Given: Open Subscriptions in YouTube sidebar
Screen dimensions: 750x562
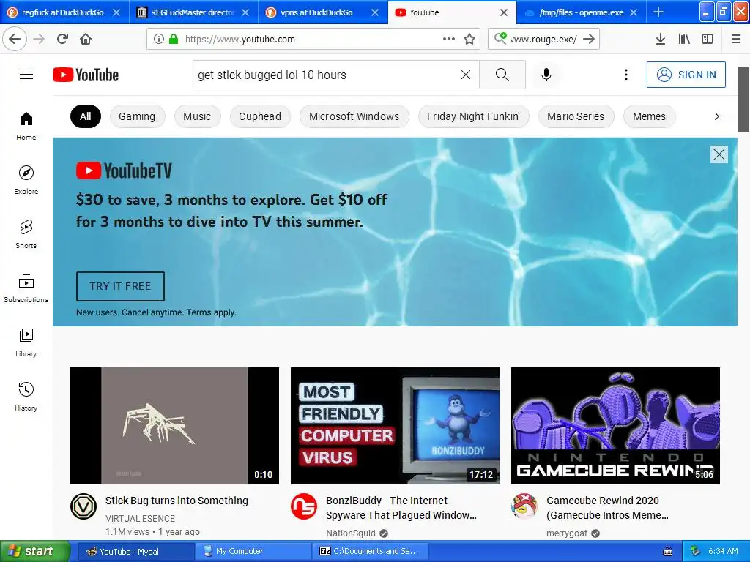Looking at the screenshot, I should click(26, 288).
